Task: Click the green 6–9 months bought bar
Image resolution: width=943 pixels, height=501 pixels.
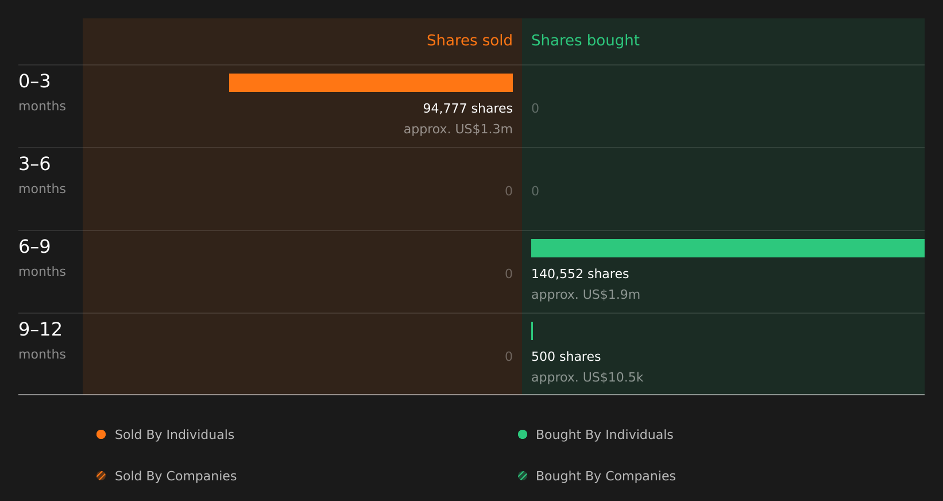Action: 728,248
